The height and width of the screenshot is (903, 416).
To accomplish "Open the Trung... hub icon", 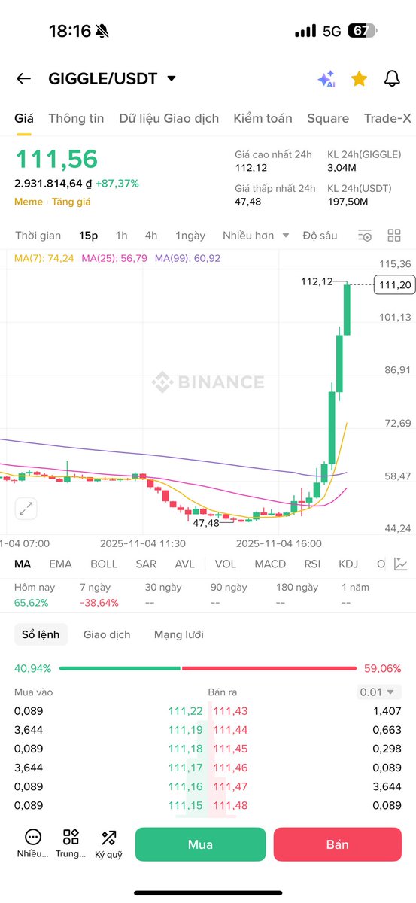I will (x=71, y=844).
